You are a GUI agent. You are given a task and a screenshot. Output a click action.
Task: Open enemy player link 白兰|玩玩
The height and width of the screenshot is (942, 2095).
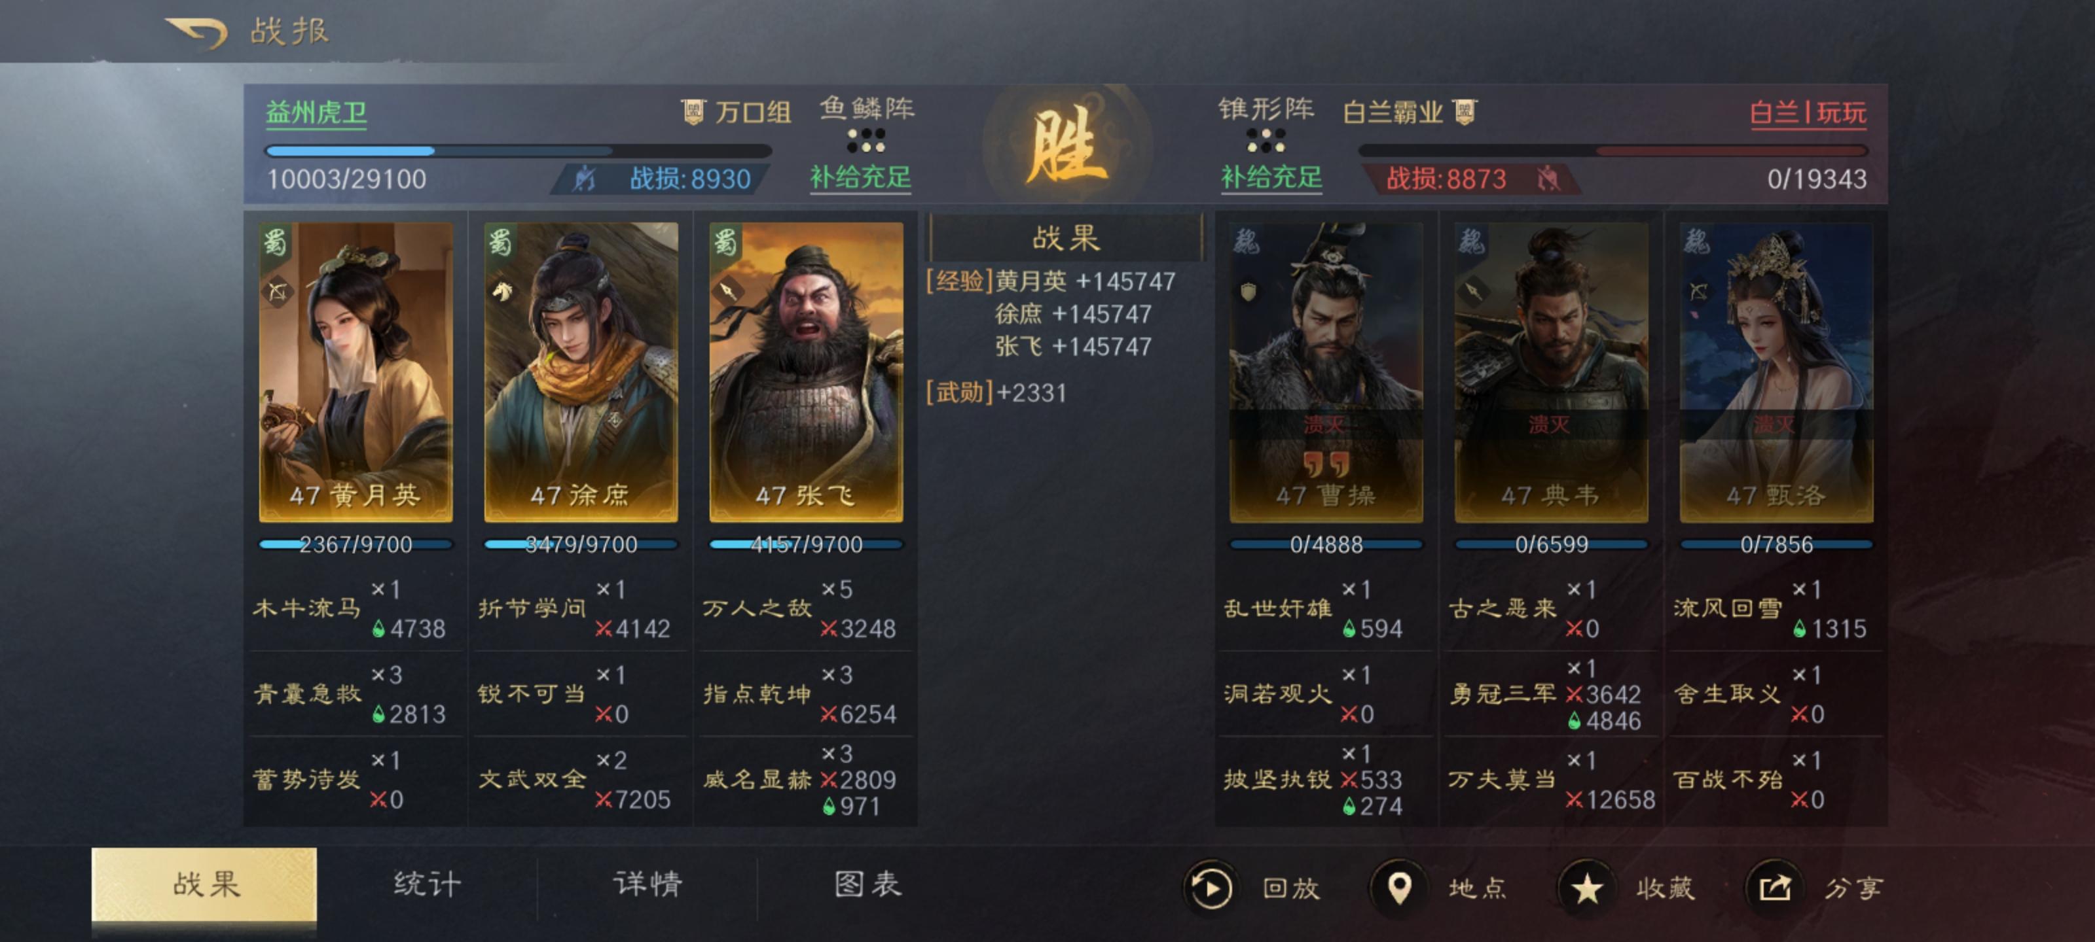point(1808,112)
